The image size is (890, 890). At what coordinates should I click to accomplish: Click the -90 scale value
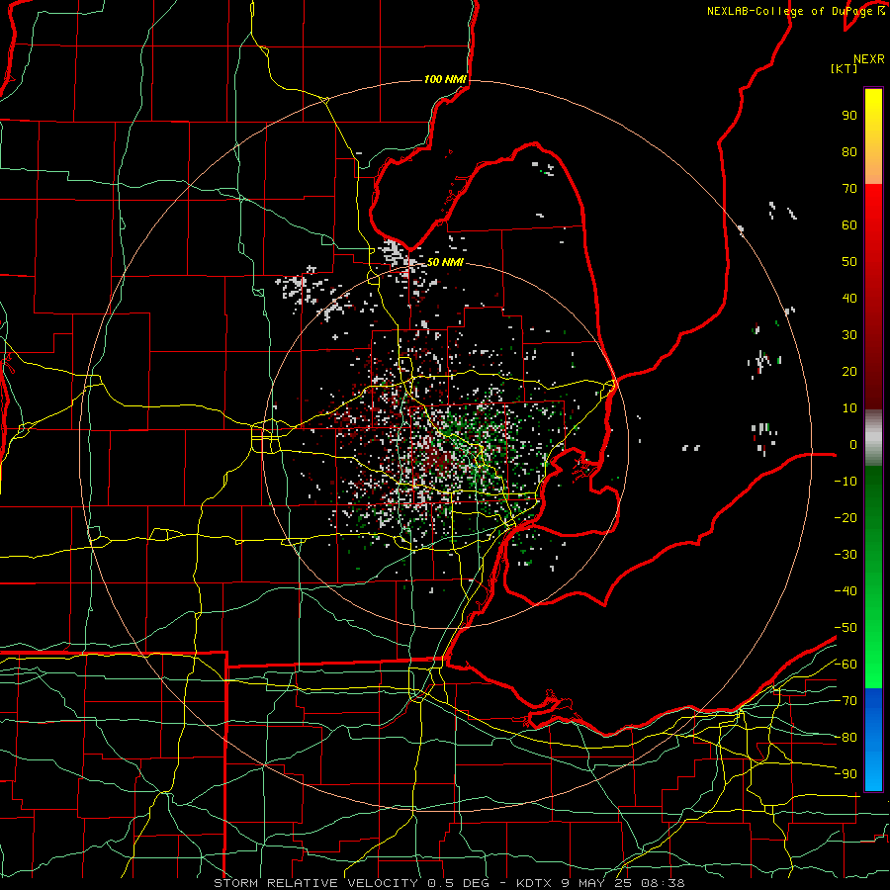coord(845,774)
